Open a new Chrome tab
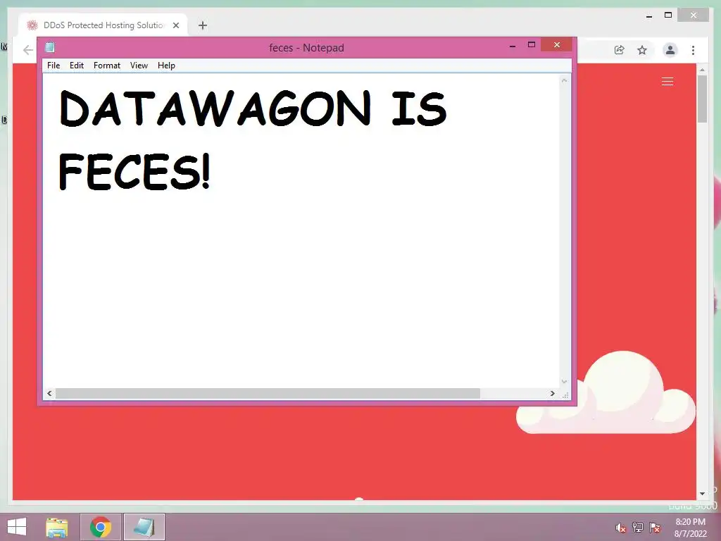Viewport: 721px width, 541px height. click(x=203, y=25)
